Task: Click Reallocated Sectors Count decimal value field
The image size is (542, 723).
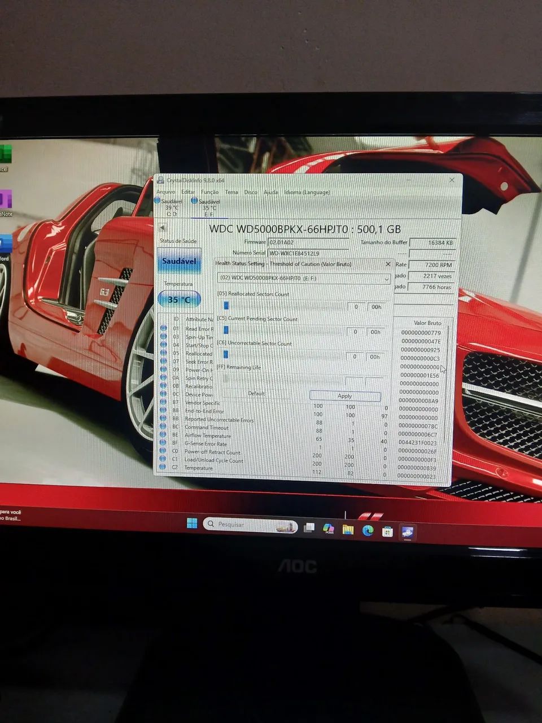Action: point(356,307)
